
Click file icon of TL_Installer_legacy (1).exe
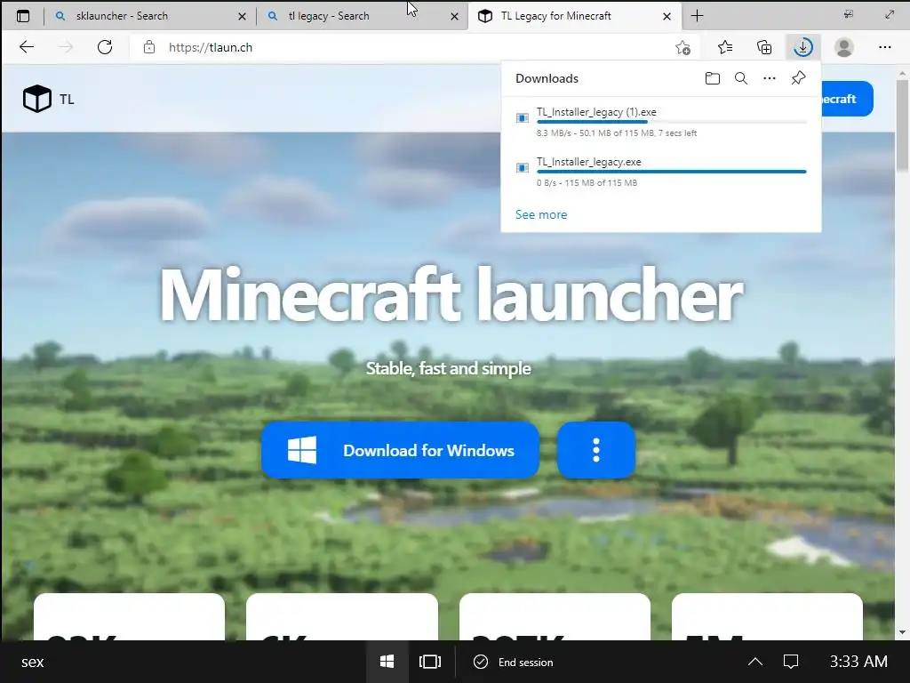523,118
